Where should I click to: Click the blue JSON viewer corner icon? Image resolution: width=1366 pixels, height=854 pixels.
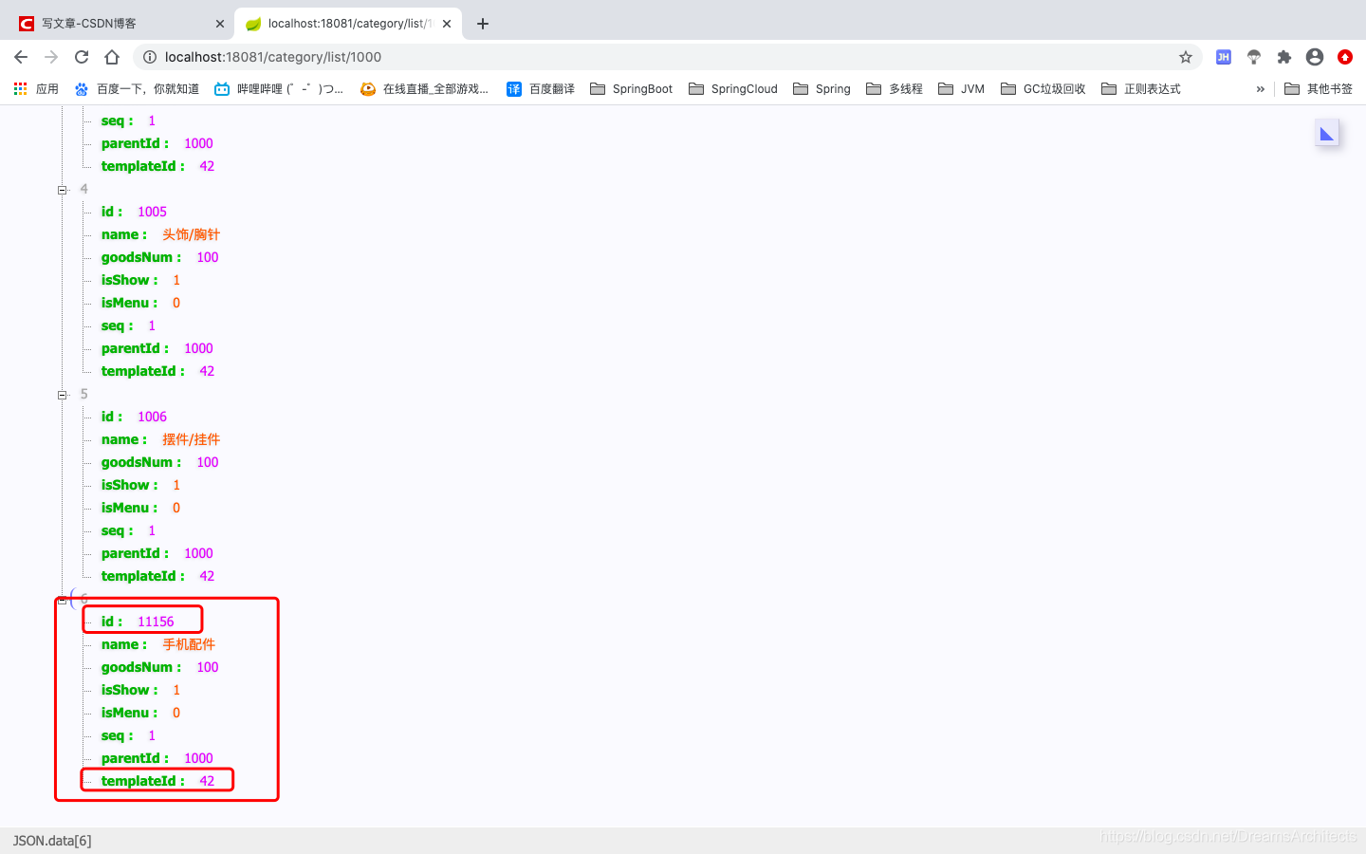[x=1326, y=134]
